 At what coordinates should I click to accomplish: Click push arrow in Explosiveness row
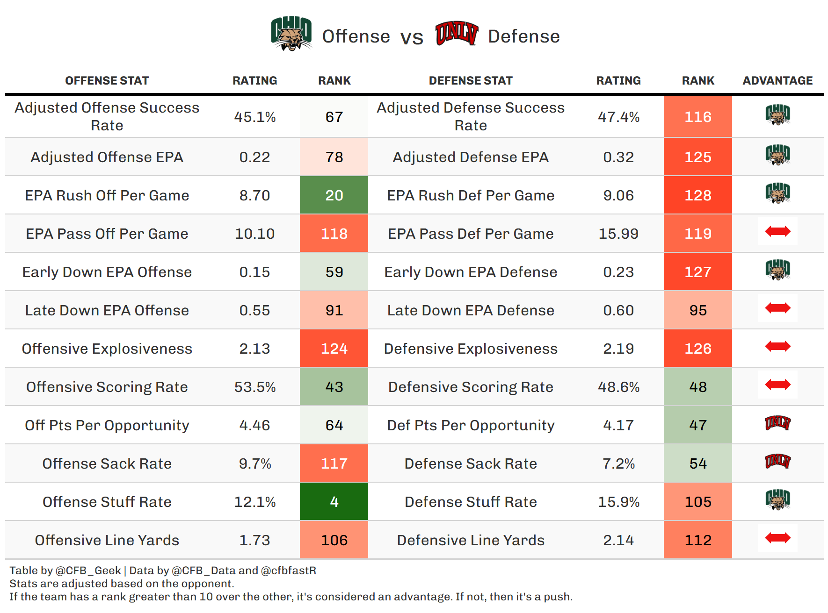(x=777, y=347)
